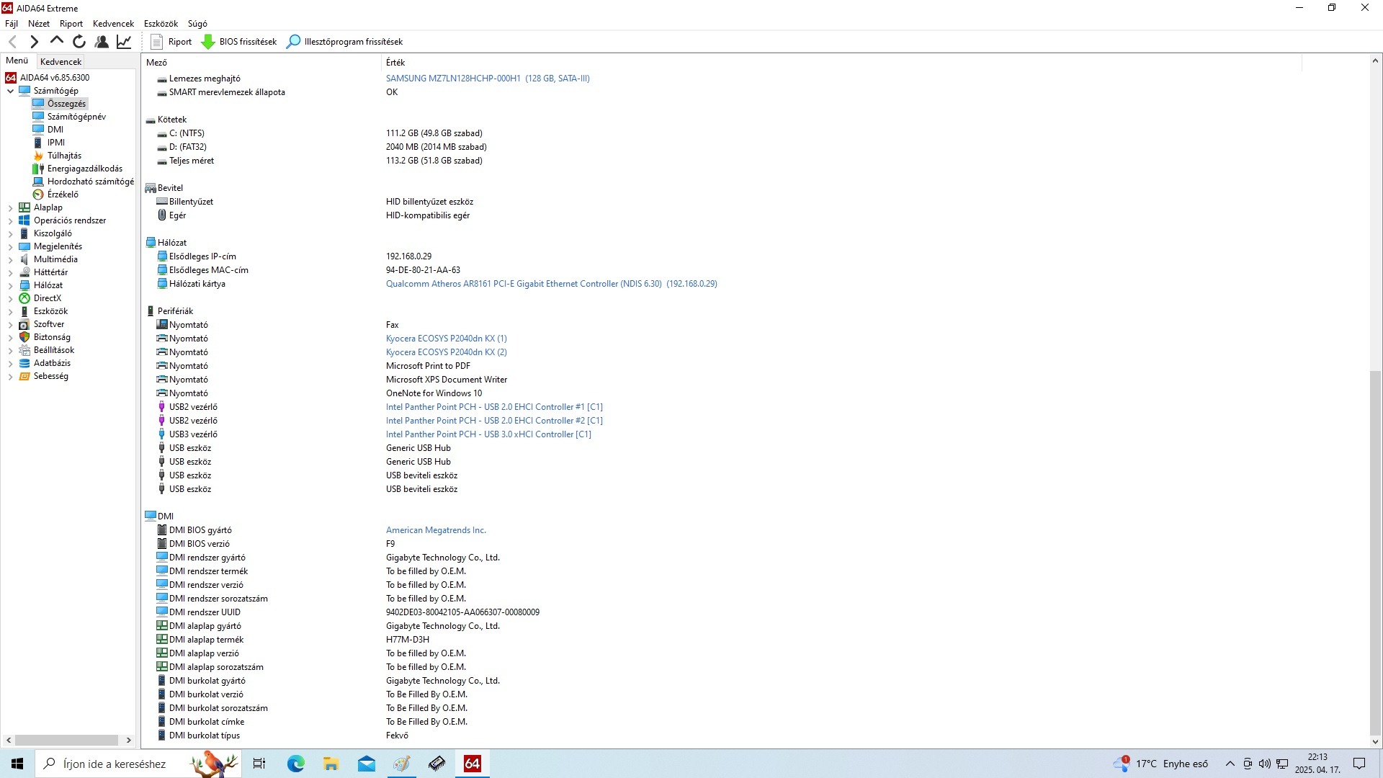
Task: Select the Elsődleges IP-cím row
Action: coord(720,256)
